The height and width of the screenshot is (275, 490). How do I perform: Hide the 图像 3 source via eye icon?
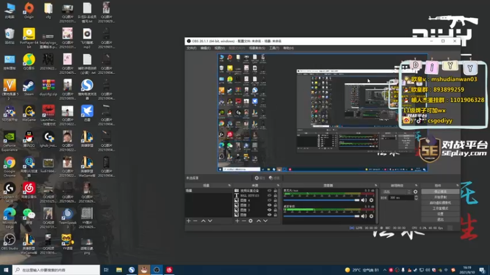[x=269, y=210]
